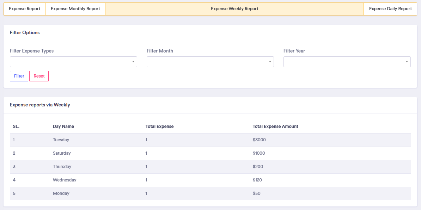
Task: Expand the Filter Month dropdown
Action: [210, 62]
